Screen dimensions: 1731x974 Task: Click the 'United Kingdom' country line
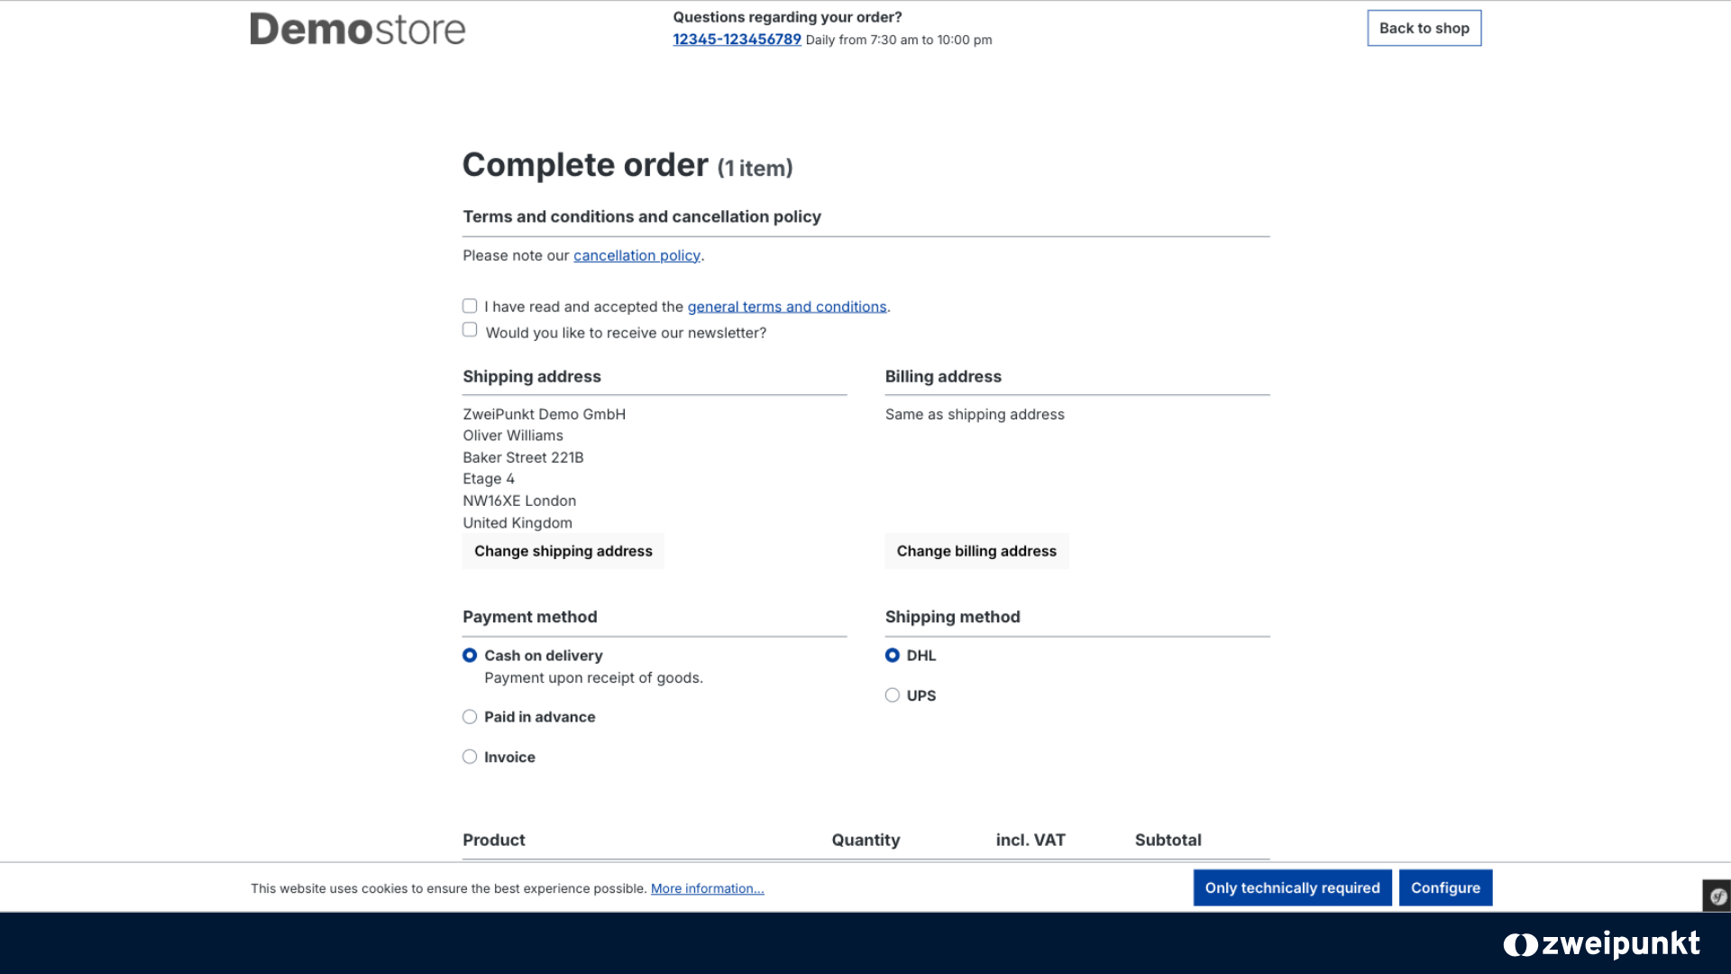point(517,523)
